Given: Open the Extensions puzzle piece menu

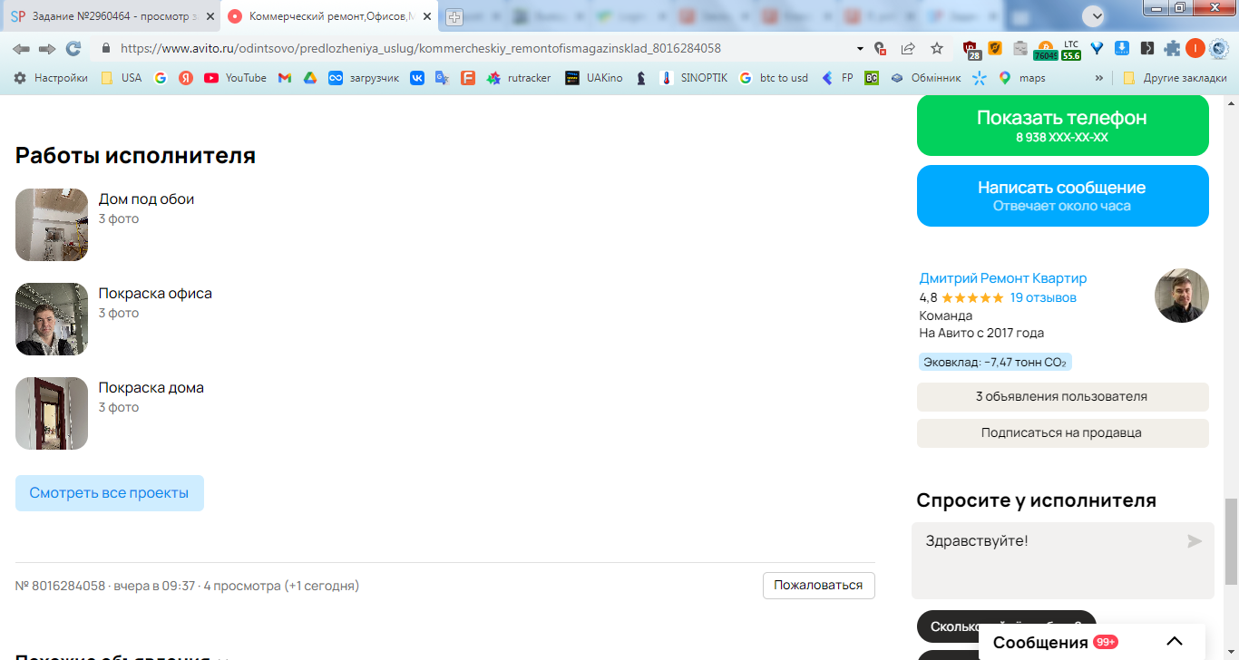Looking at the screenshot, I should 1173,48.
